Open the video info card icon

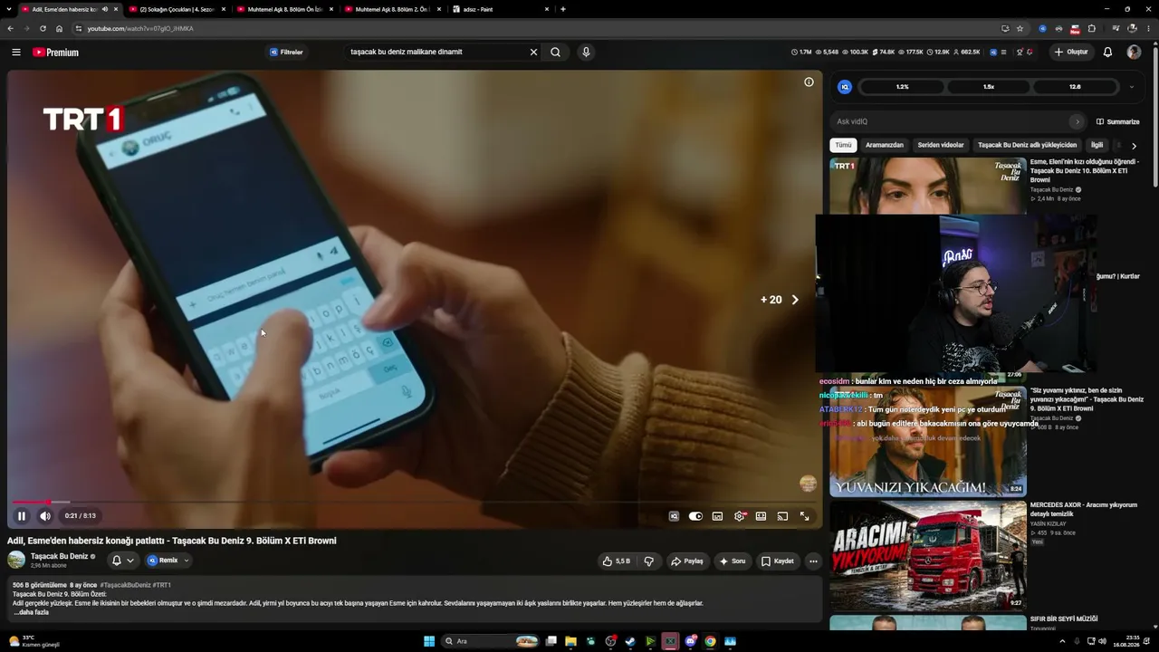click(809, 82)
